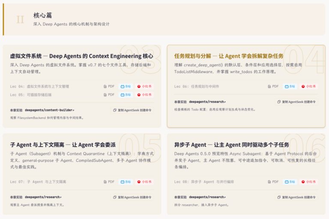329x219 pixels.
Task: Open 小红书 link for Lec 04
Action: [144, 86]
